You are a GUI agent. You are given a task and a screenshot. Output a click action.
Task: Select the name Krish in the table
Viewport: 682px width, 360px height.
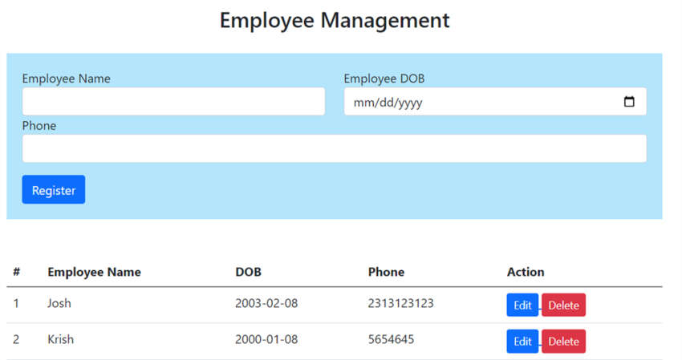(x=60, y=339)
